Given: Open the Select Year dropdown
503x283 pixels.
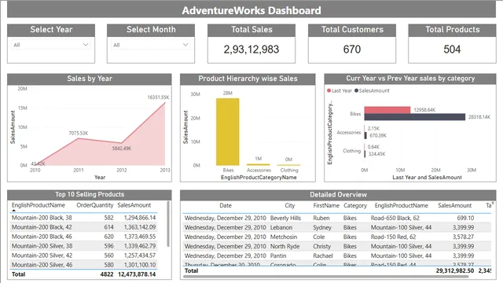Looking at the screenshot, I should 51,45.
